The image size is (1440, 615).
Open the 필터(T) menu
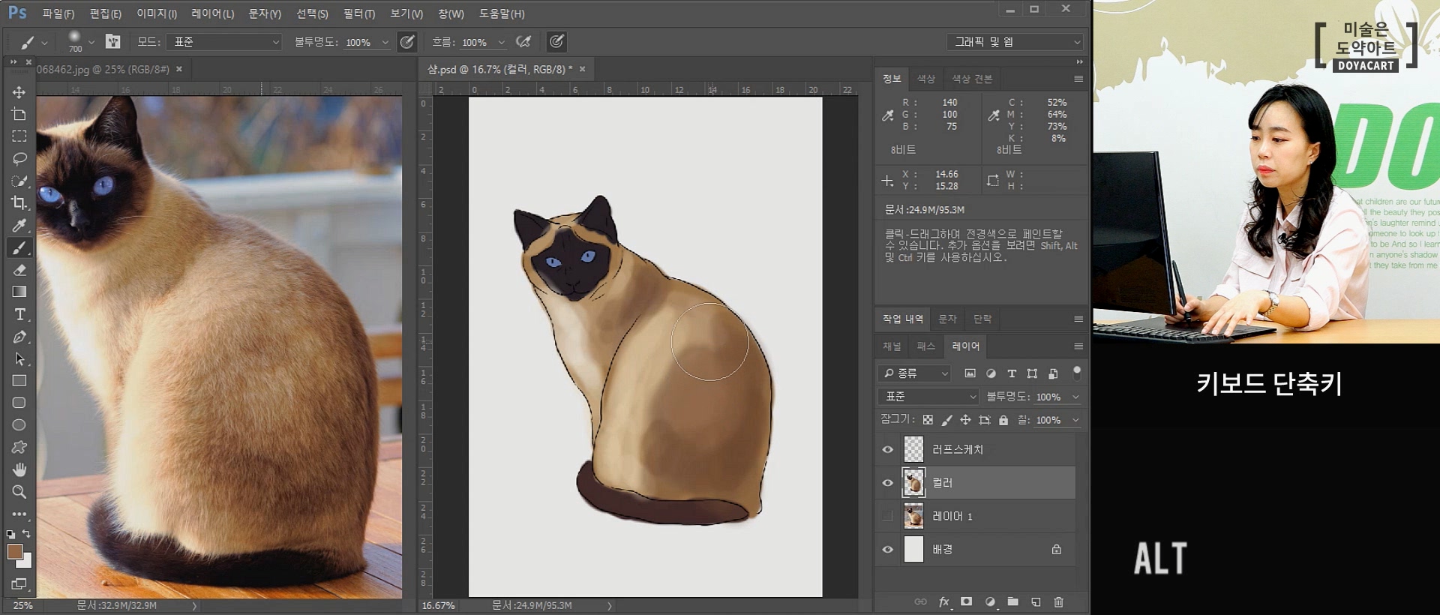pyautogui.click(x=358, y=13)
